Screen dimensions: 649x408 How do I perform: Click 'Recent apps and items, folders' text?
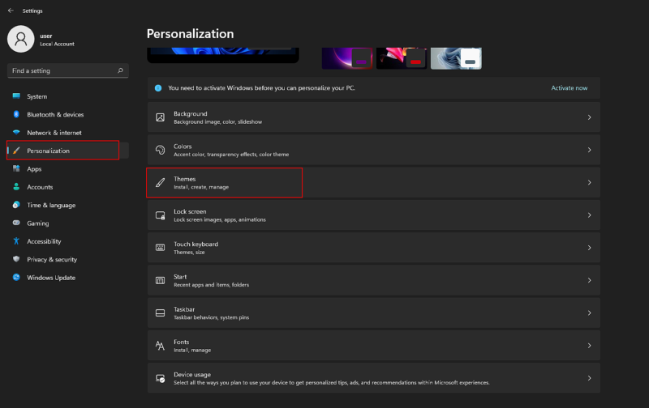pos(212,285)
